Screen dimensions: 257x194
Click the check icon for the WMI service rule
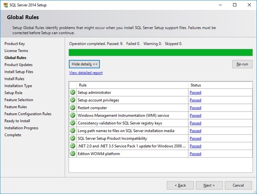tap(73, 115)
